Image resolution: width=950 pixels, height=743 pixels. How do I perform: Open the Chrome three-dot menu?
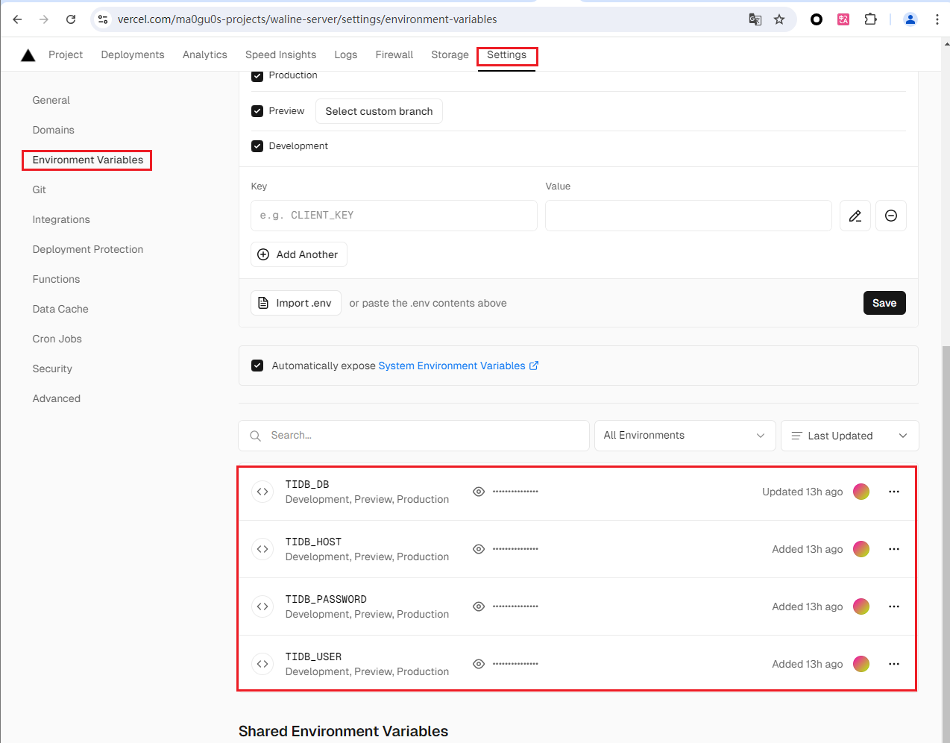coord(937,19)
